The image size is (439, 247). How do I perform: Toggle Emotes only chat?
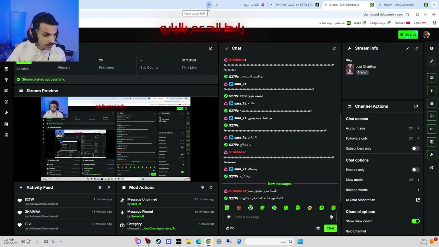(x=415, y=170)
